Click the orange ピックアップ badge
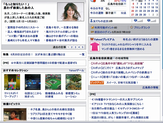This screenshot has width=163, height=123. click(x=97, y=83)
